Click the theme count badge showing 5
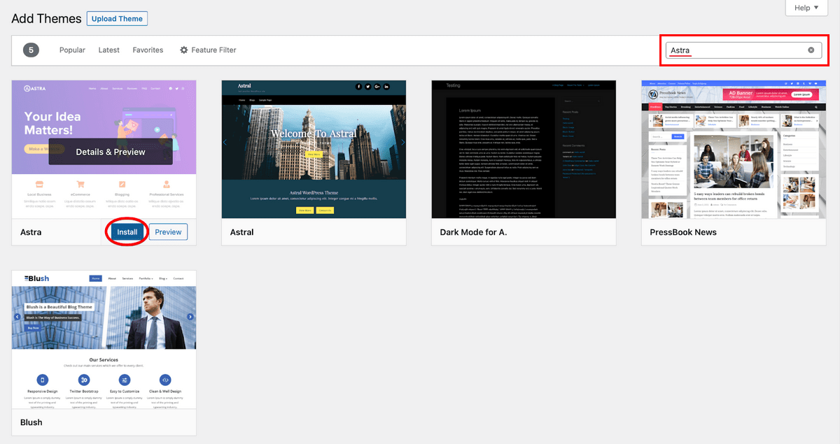Image resolution: width=840 pixels, height=444 pixels. pyautogui.click(x=31, y=50)
